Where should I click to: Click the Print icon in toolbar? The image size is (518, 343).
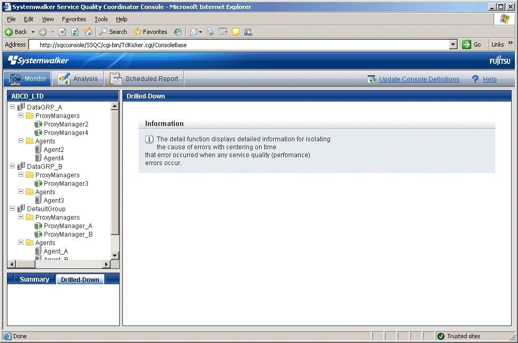pos(210,32)
